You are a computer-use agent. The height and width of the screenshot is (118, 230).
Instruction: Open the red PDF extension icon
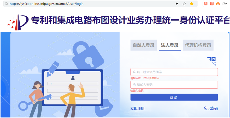(x=206, y=4)
